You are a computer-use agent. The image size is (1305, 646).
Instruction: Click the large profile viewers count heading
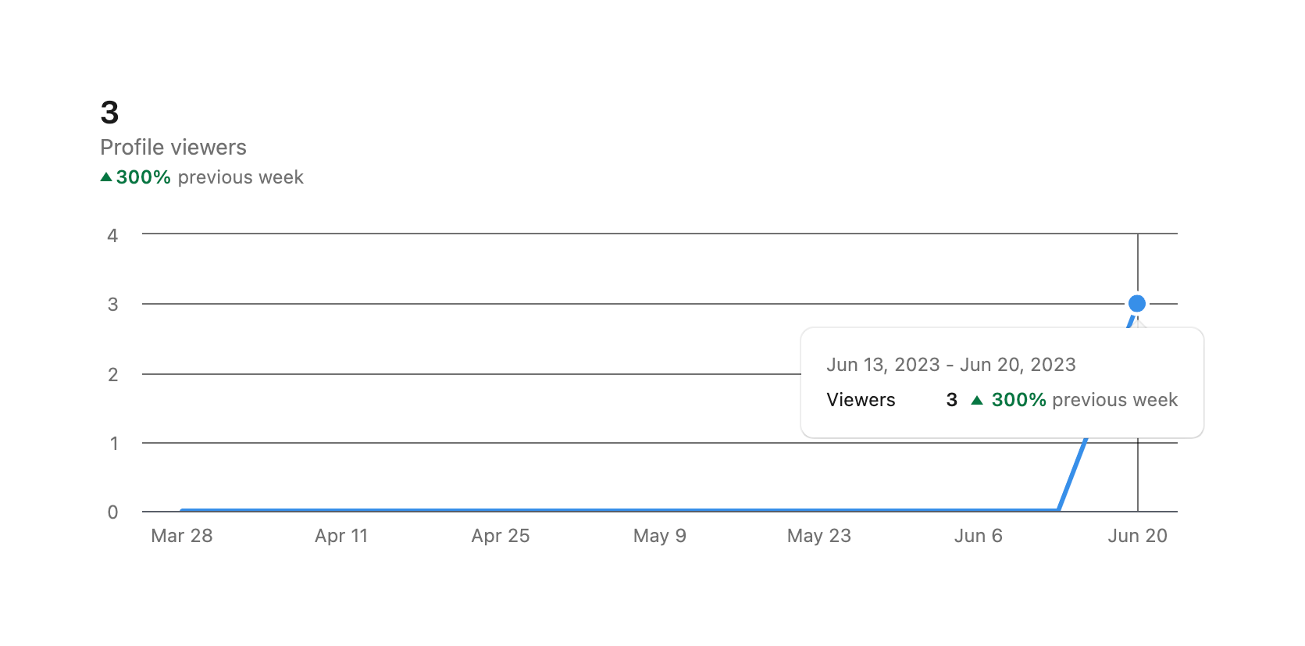click(x=109, y=112)
